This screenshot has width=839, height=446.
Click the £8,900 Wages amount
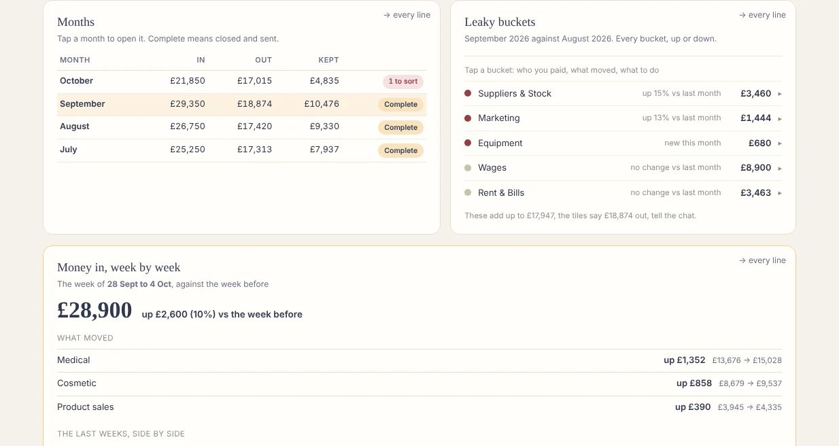pyautogui.click(x=756, y=168)
